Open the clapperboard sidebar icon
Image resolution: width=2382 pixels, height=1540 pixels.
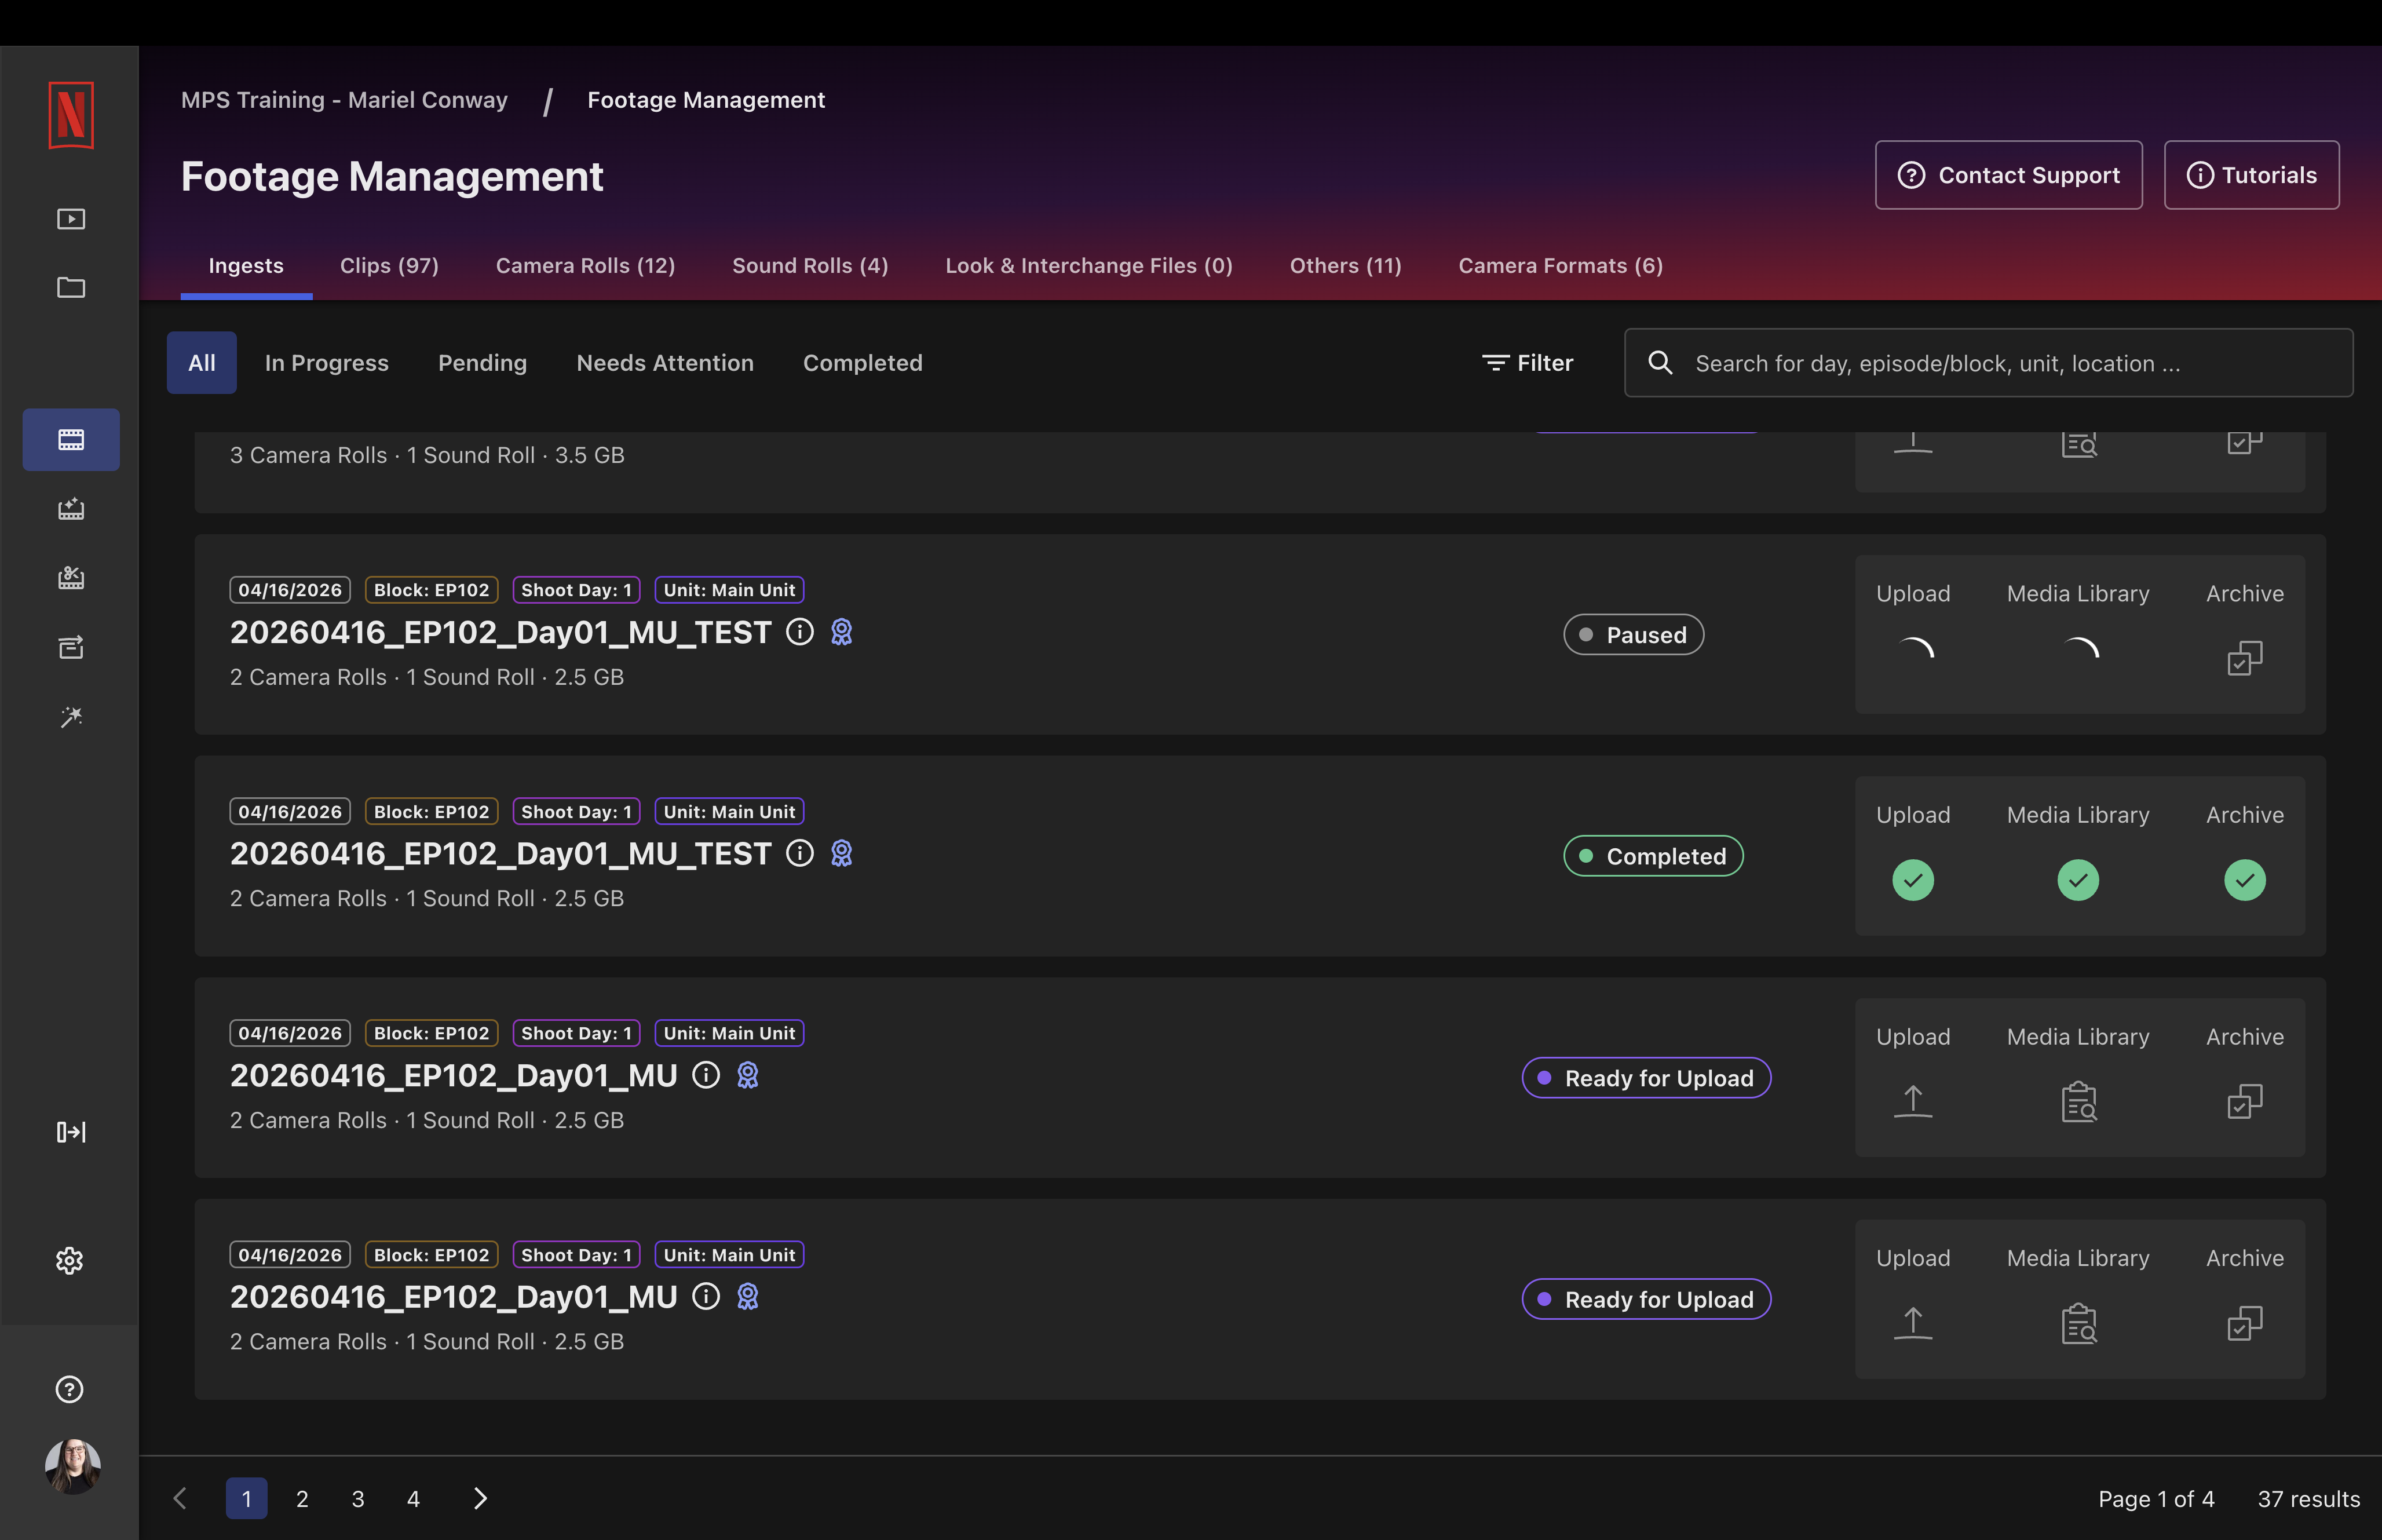click(x=71, y=578)
